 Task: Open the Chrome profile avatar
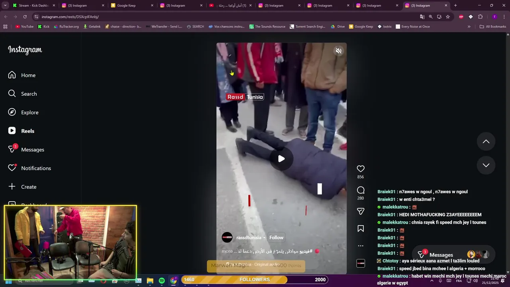pyautogui.click(x=494, y=17)
